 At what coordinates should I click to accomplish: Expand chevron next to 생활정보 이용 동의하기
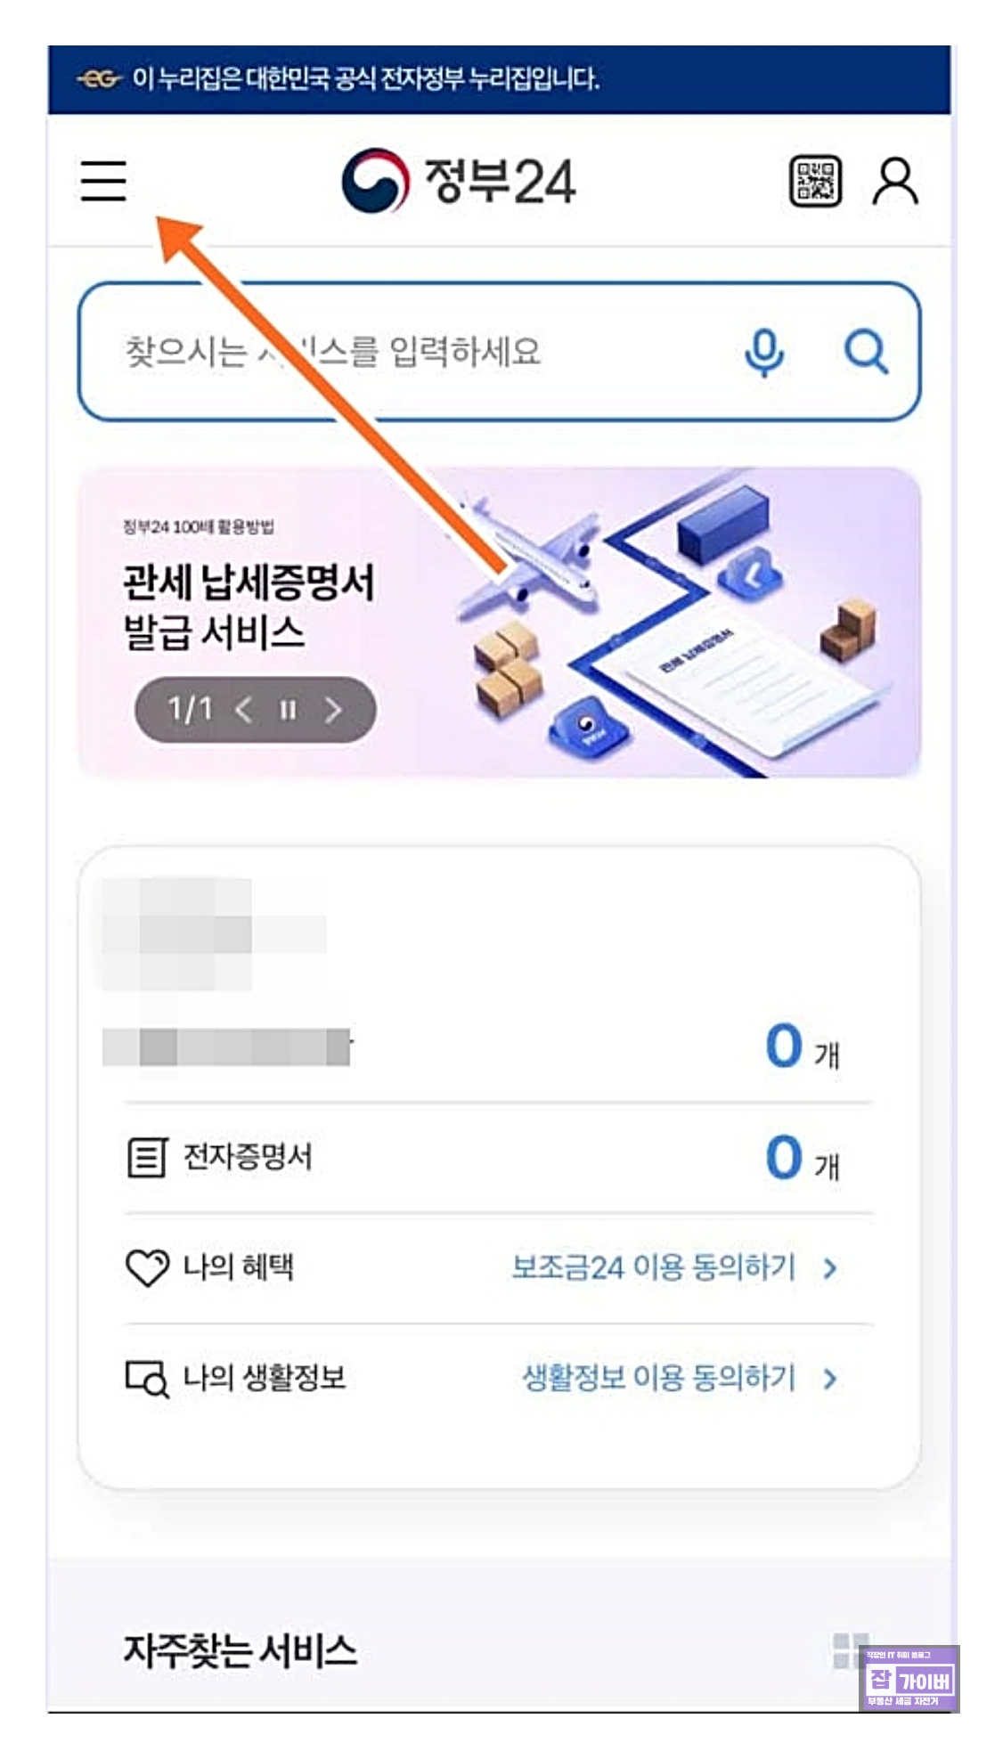pos(830,1379)
